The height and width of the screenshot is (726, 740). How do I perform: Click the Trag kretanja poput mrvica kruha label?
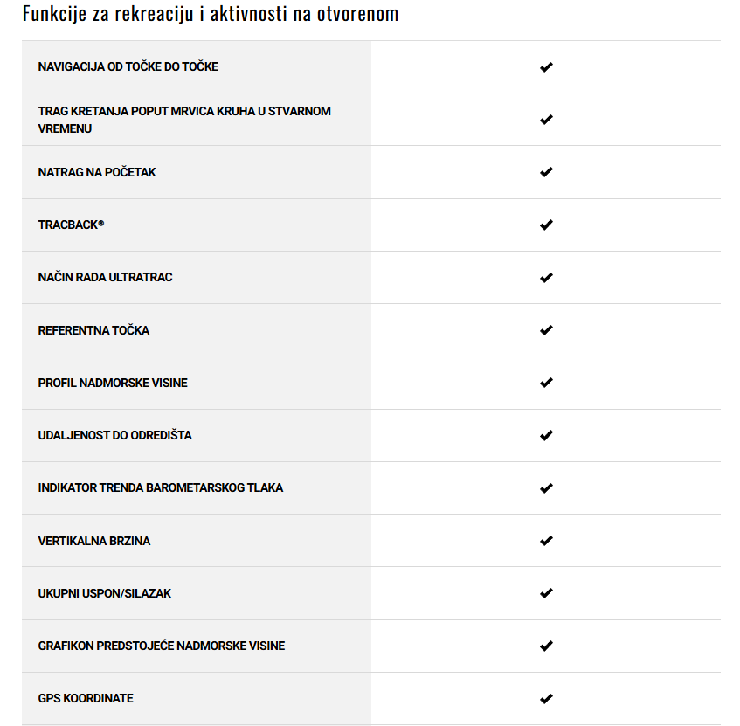pyautogui.click(x=184, y=120)
